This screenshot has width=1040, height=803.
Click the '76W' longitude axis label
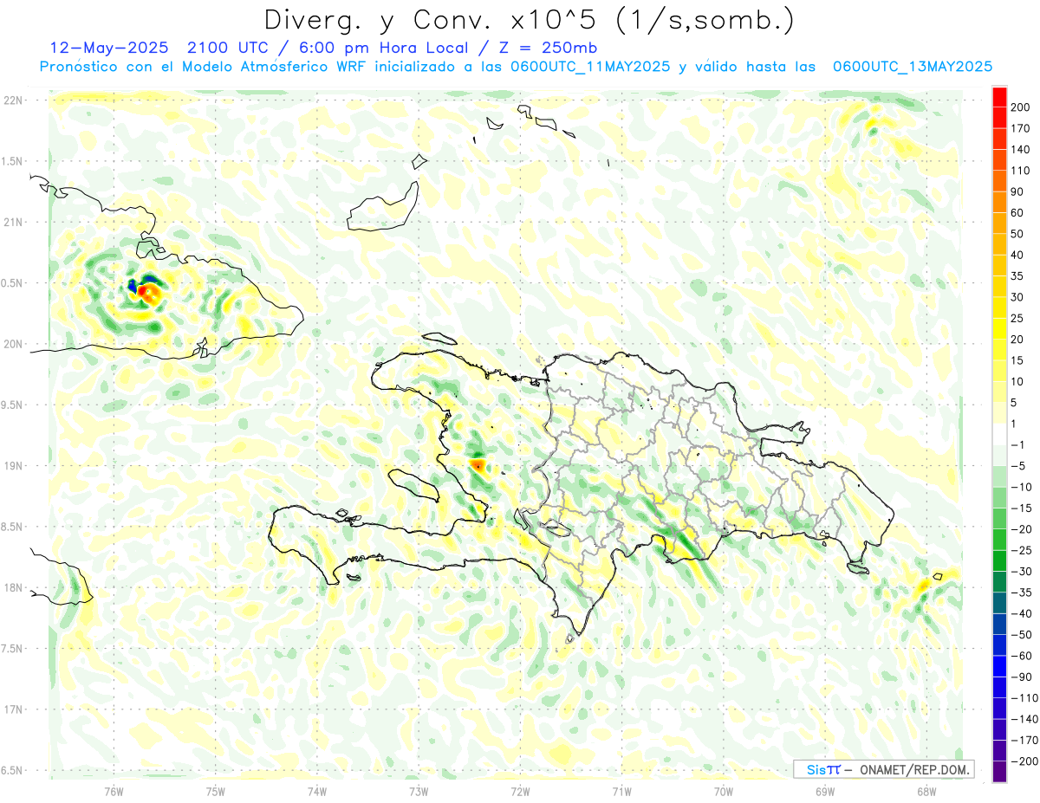tap(114, 790)
